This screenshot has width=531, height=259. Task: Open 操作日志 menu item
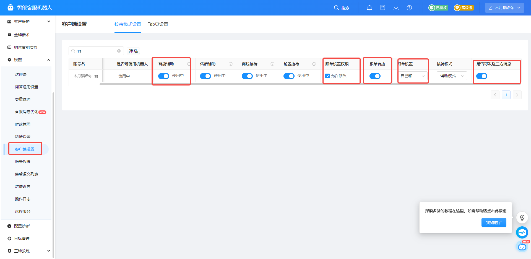(23, 199)
